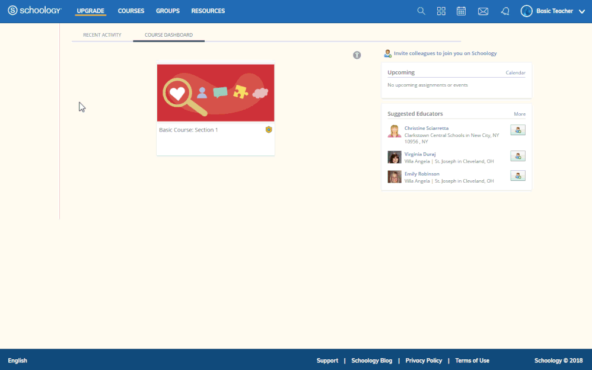The height and width of the screenshot is (370, 592).
Task: Open the Calendar link in Upcoming
Action: pos(515,72)
